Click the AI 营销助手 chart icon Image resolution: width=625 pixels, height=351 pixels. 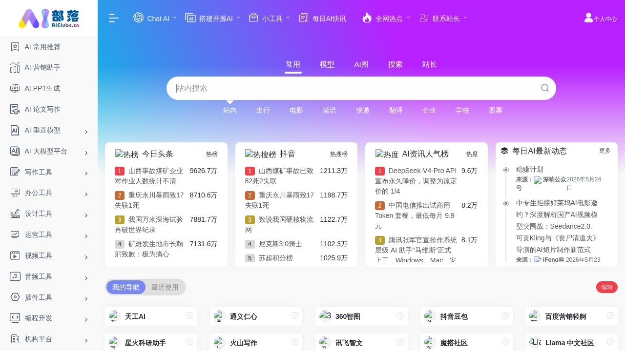click(x=15, y=67)
